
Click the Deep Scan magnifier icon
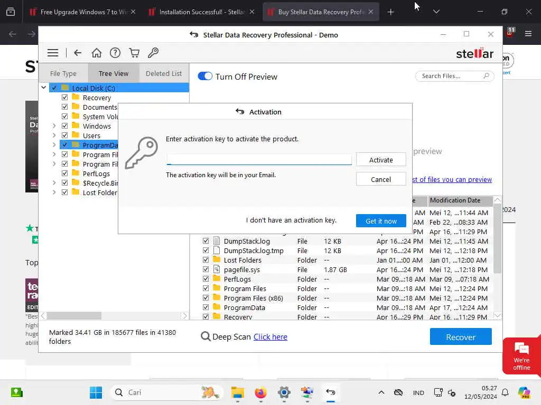pyautogui.click(x=206, y=336)
